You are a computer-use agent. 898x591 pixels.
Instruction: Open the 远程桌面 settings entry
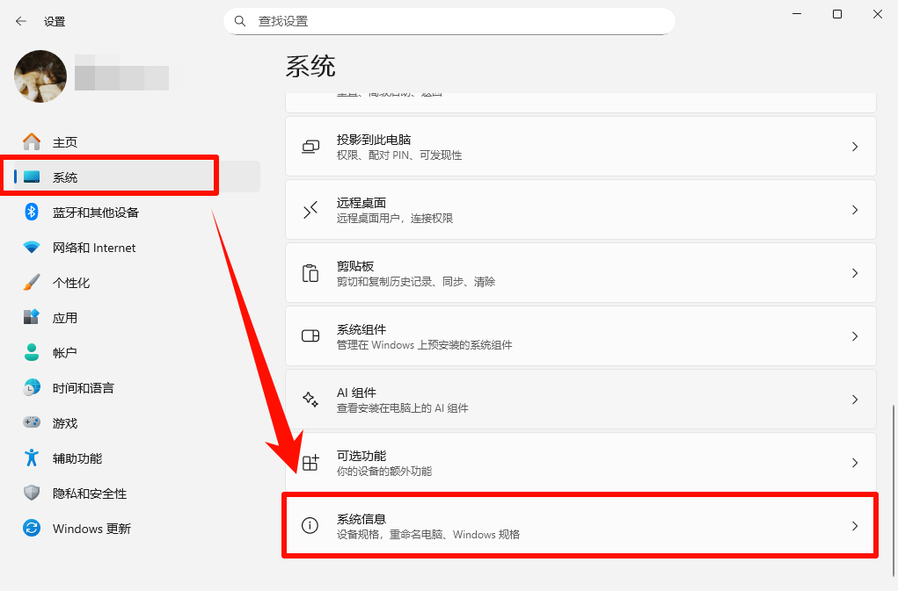[580, 210]
